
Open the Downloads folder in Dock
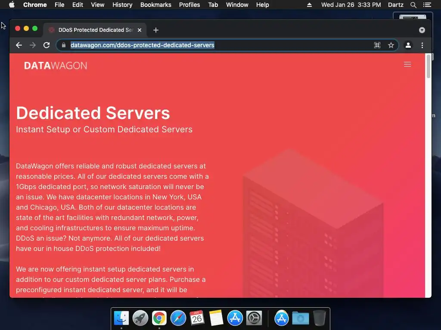(300, 318)
